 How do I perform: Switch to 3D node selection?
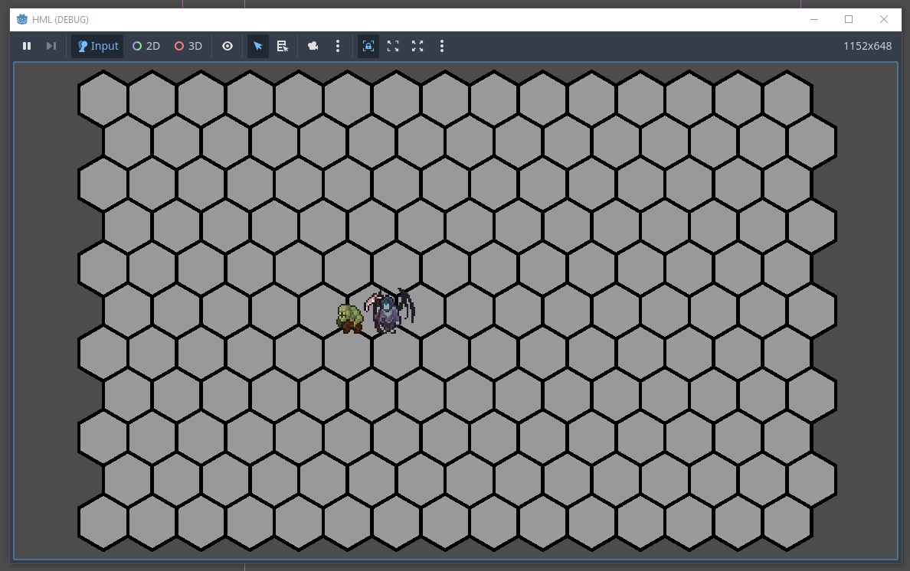tap(188, 46)
